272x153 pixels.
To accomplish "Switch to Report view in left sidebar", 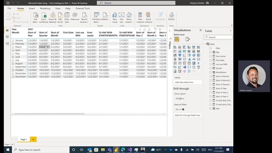I will [x=7, y=30].
